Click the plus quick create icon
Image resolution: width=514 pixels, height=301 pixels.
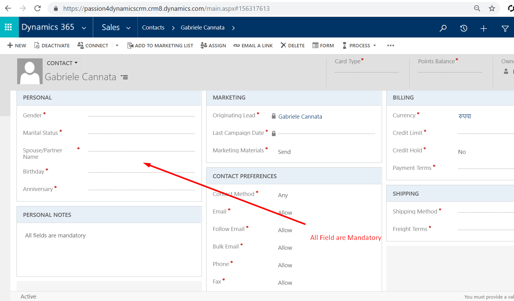pos(484,29)
